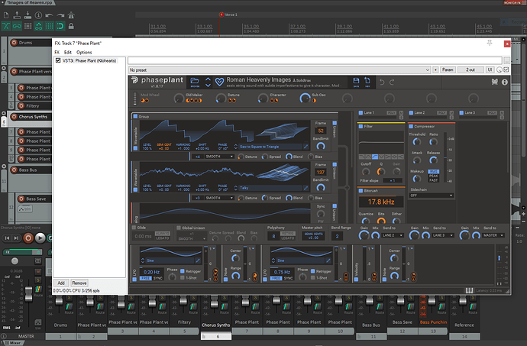Open Send to LANE 2 dropdown
The width and height of the screenshot is (527, 346).
(x=393, y=235)
